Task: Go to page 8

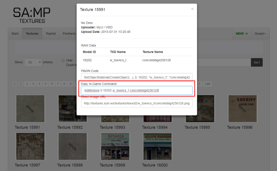Action: [64, 84]
